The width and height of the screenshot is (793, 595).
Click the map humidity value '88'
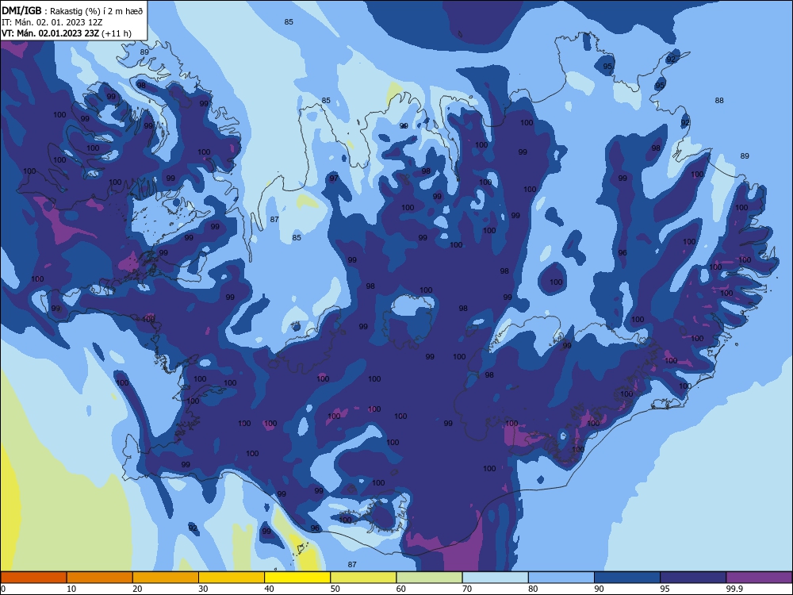tap(719, 101)
